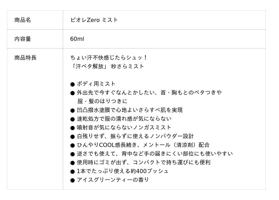Click the 内容量 row label
Image resolution: width=279 pixels, height=200 pixels.
23,39
